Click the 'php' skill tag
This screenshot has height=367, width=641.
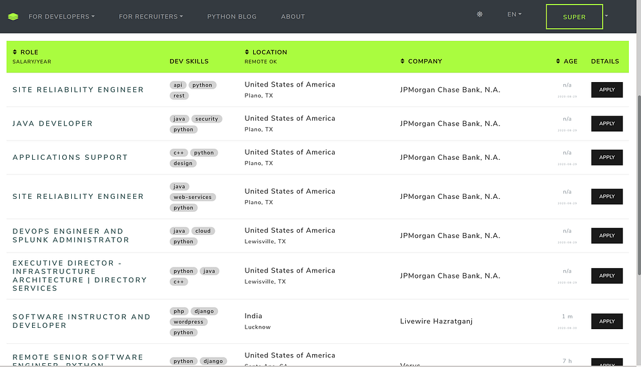coord(179,311)
